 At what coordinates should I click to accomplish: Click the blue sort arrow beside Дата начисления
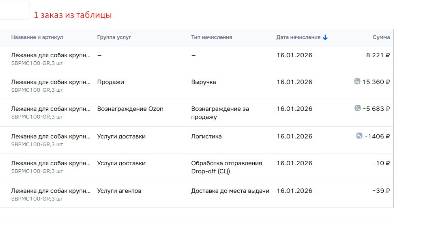(x=325, y=37)
